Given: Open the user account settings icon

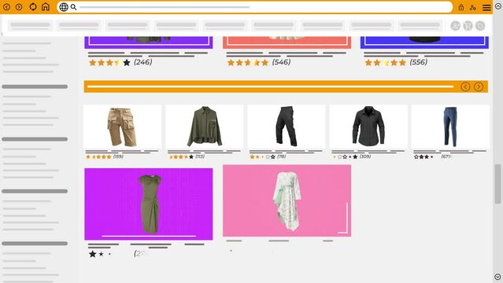Looking at the screenshot, I should (x=472, y=7).
